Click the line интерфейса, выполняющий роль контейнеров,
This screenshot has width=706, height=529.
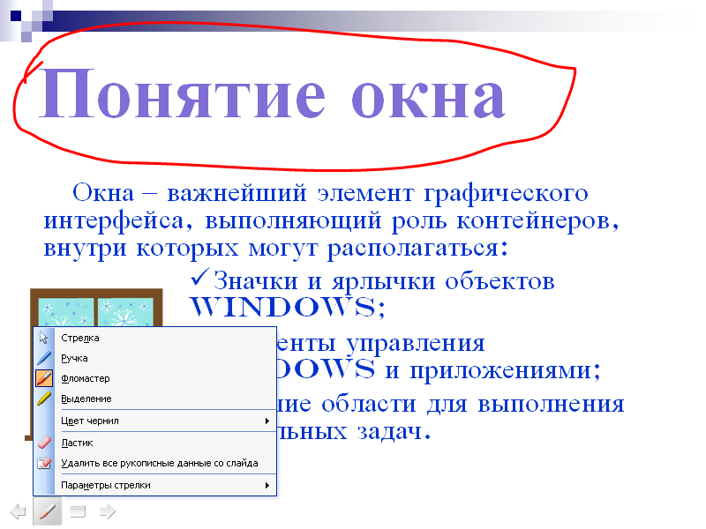click(332, 221)
